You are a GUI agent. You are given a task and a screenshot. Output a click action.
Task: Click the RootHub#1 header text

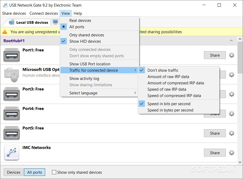14,41
